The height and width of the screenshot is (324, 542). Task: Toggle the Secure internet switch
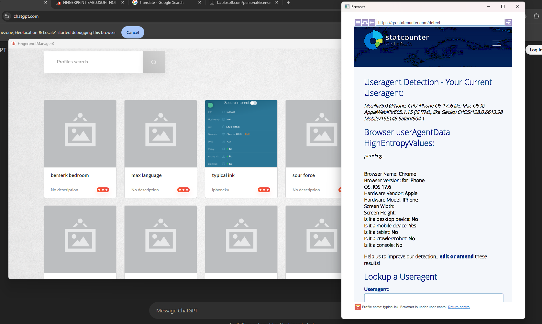click(254, 103)
